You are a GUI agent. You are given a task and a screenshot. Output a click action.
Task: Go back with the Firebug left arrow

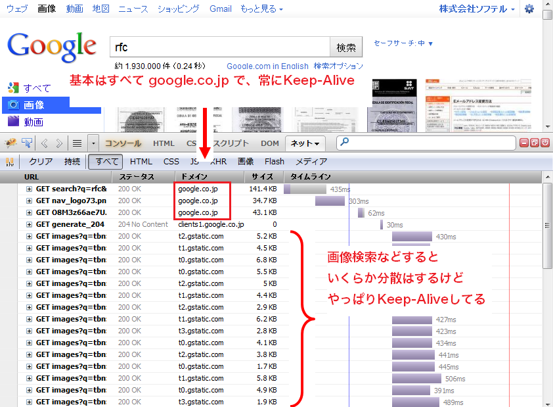click(x=45, y=143)
